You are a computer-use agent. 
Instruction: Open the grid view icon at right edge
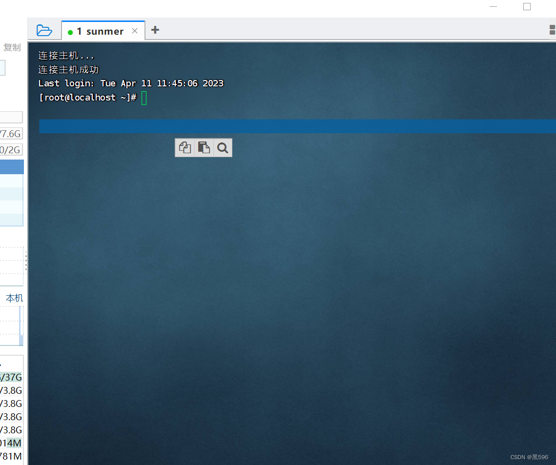point(552,30)
